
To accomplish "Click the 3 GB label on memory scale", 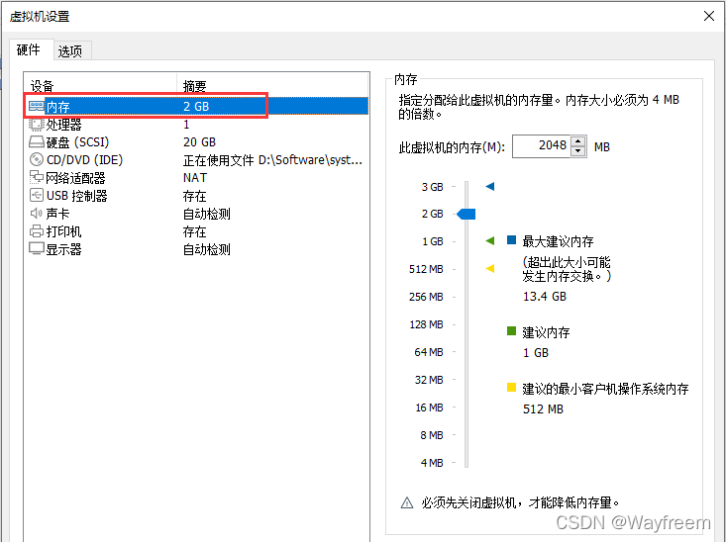I will click(432, 187).
